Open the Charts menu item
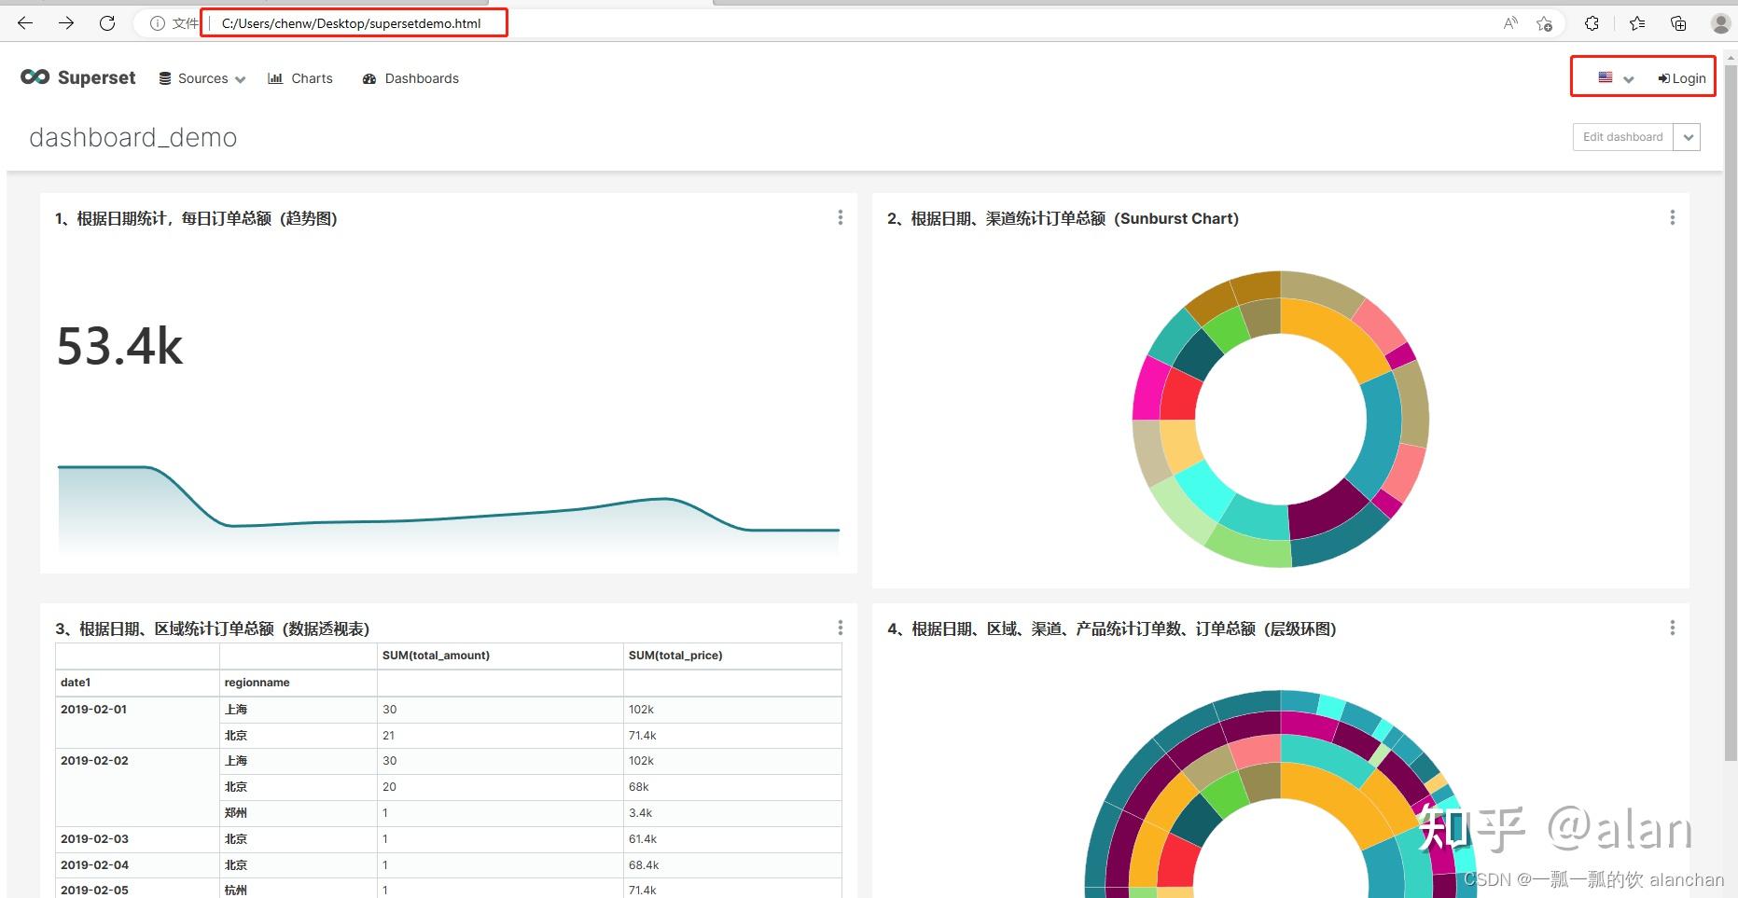 point(300,78)
